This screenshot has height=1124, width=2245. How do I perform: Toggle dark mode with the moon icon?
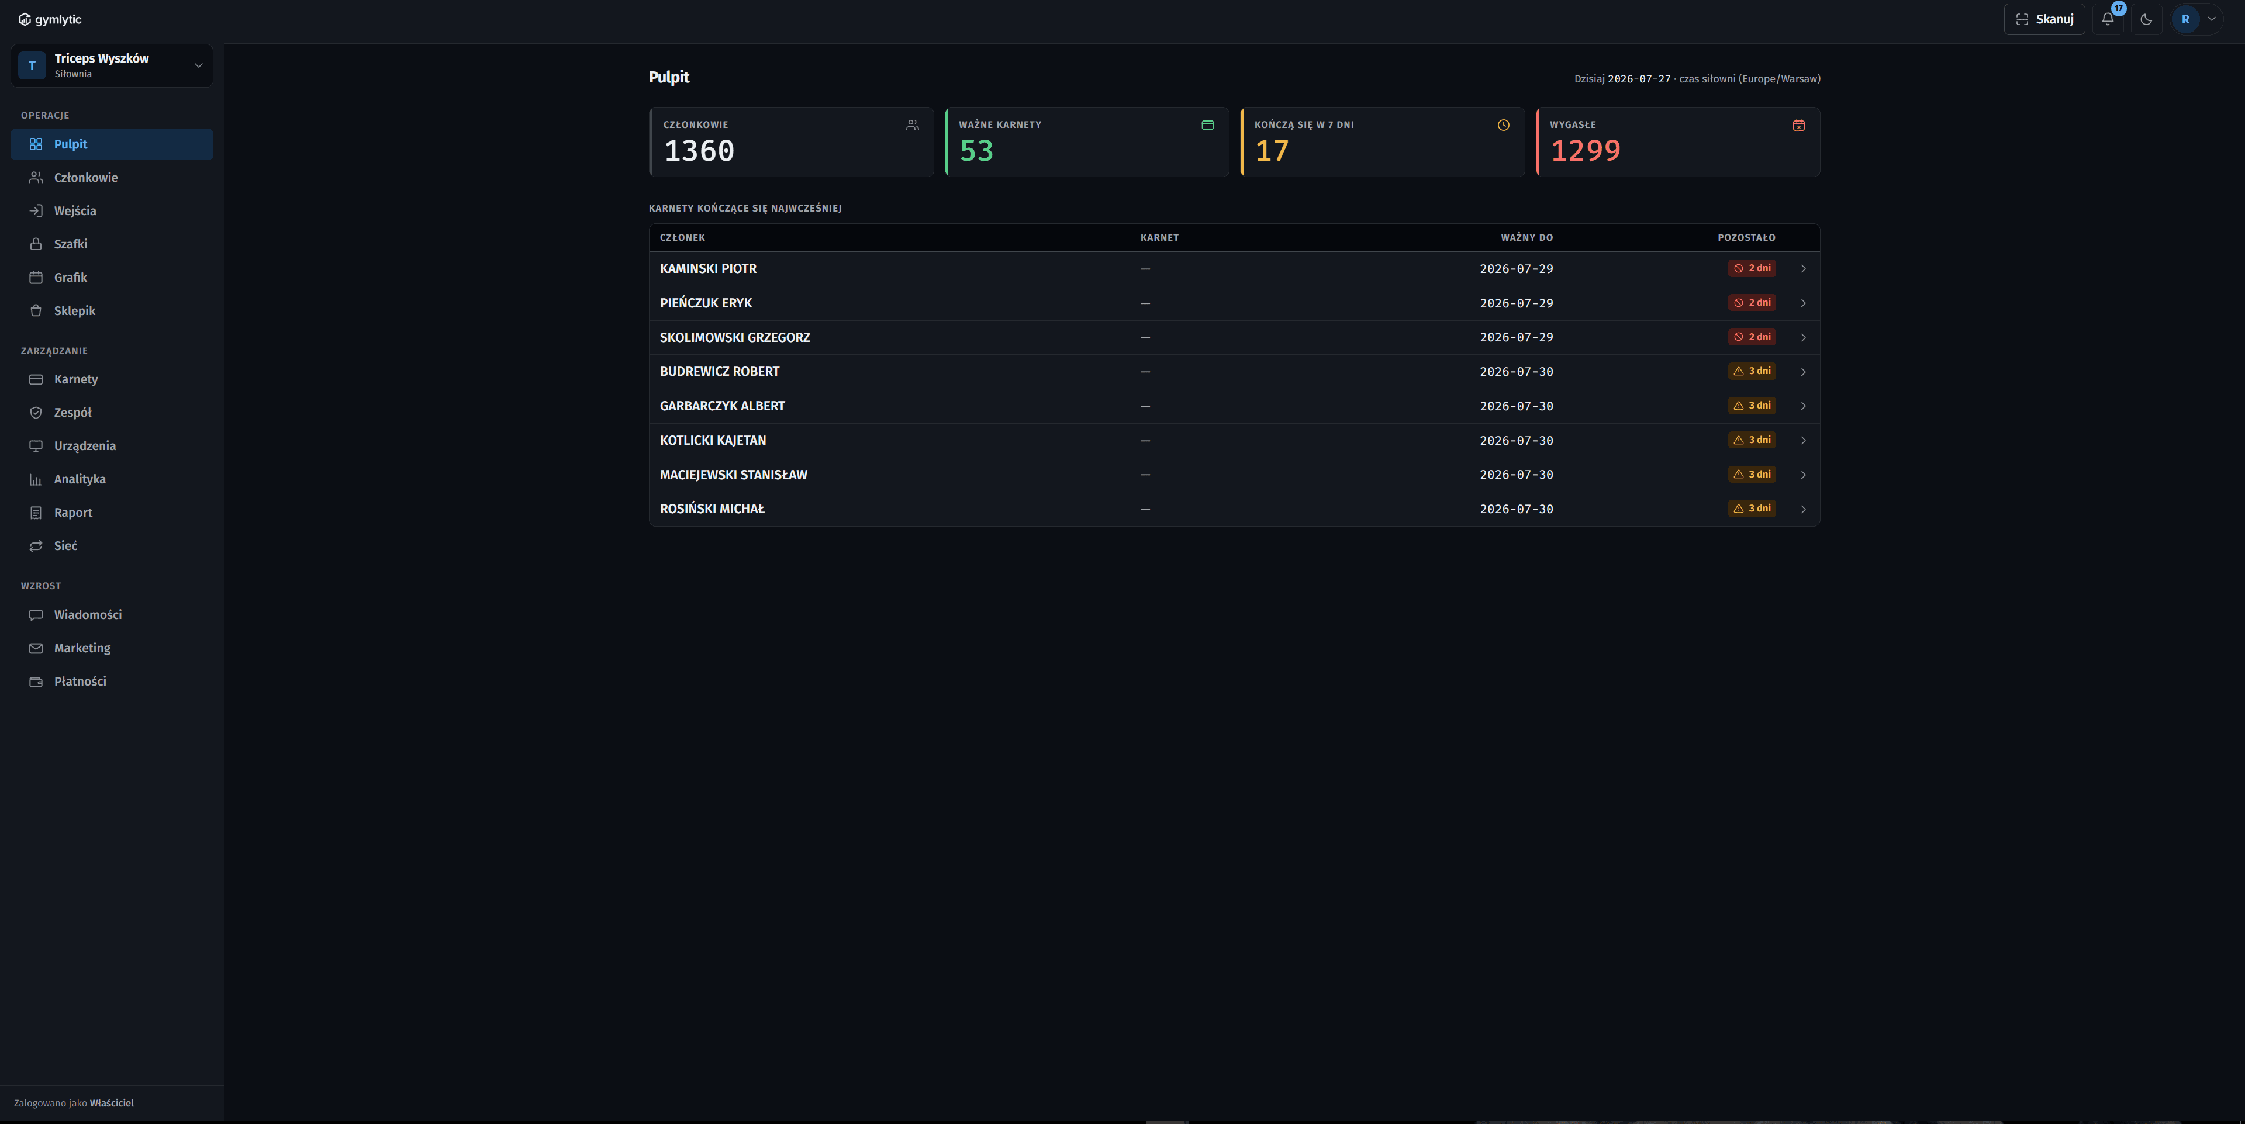(x=2147, y=19)
